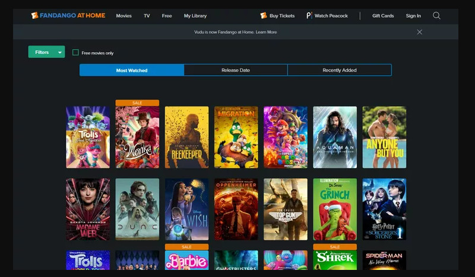Click the Fandango ticket icon beside Buy Tickets
475x277 pixels.
(x=264, y=15)
